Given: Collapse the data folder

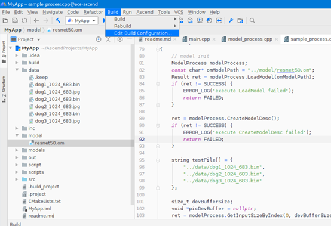Looking at the screenshot, I should (x=17, y=70).
